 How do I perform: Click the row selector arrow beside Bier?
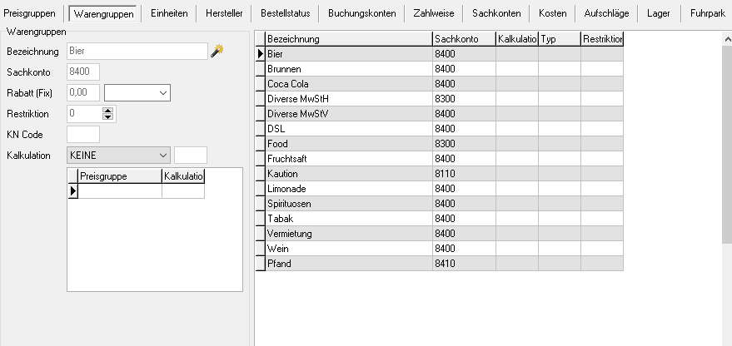(x=260, y=54)
